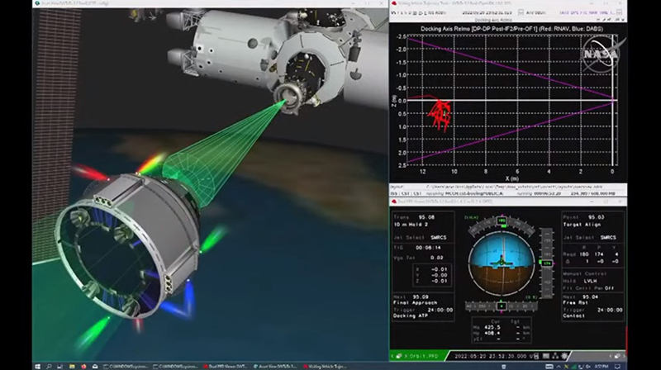Switch to Dual PFD Viewer taskbar button

coord(226,367)
